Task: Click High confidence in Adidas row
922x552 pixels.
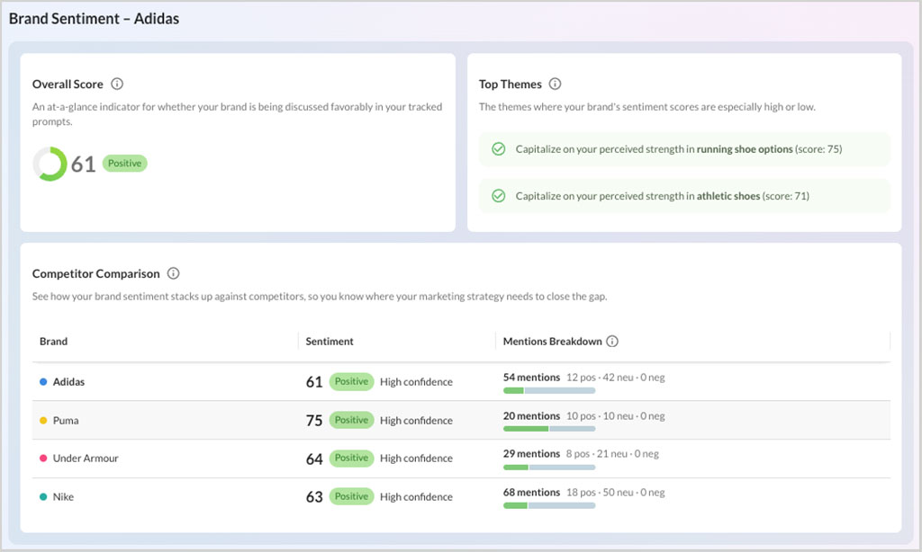Action: pos(416,382)
